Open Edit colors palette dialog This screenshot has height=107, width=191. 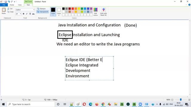(x=95, y=12)
